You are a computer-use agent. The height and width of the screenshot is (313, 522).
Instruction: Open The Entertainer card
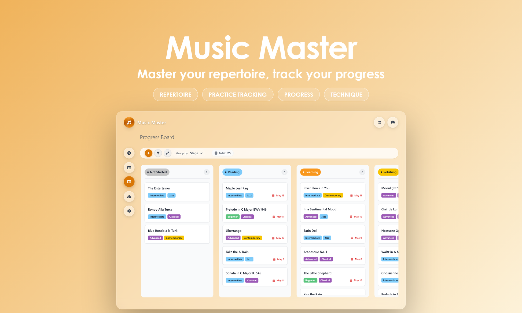[x=177, y=192]
